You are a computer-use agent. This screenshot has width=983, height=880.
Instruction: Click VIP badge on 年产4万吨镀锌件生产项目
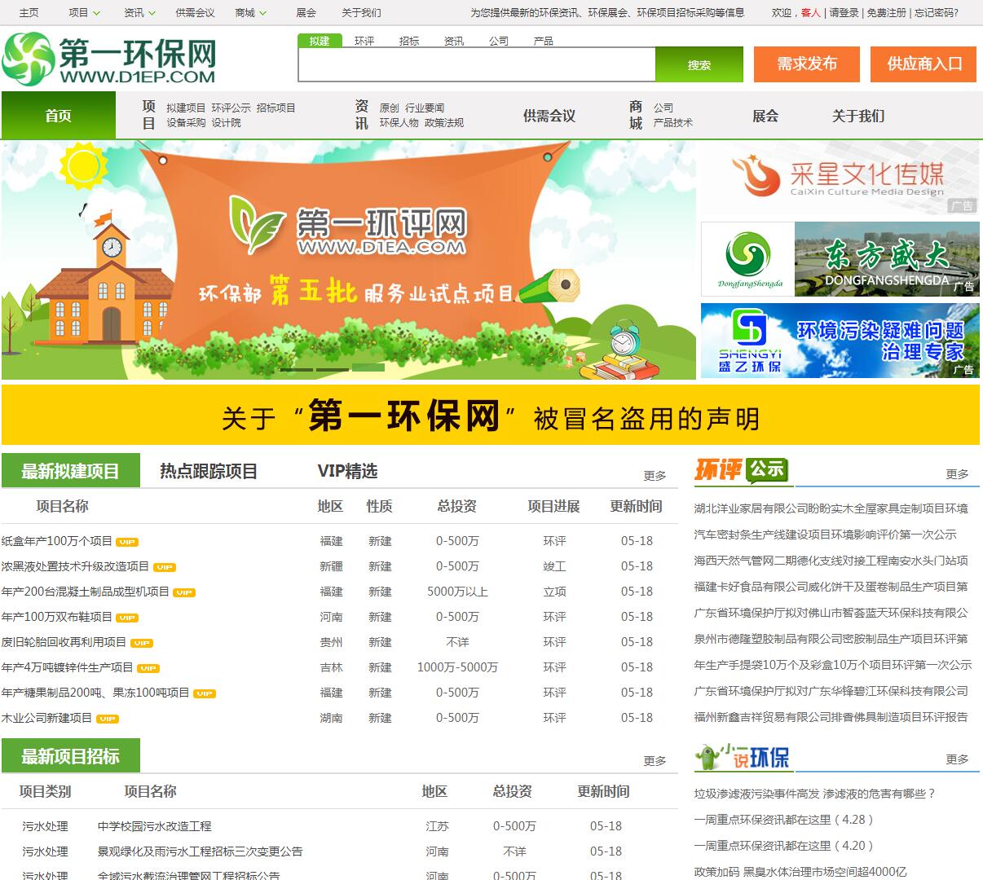point(148,668)
